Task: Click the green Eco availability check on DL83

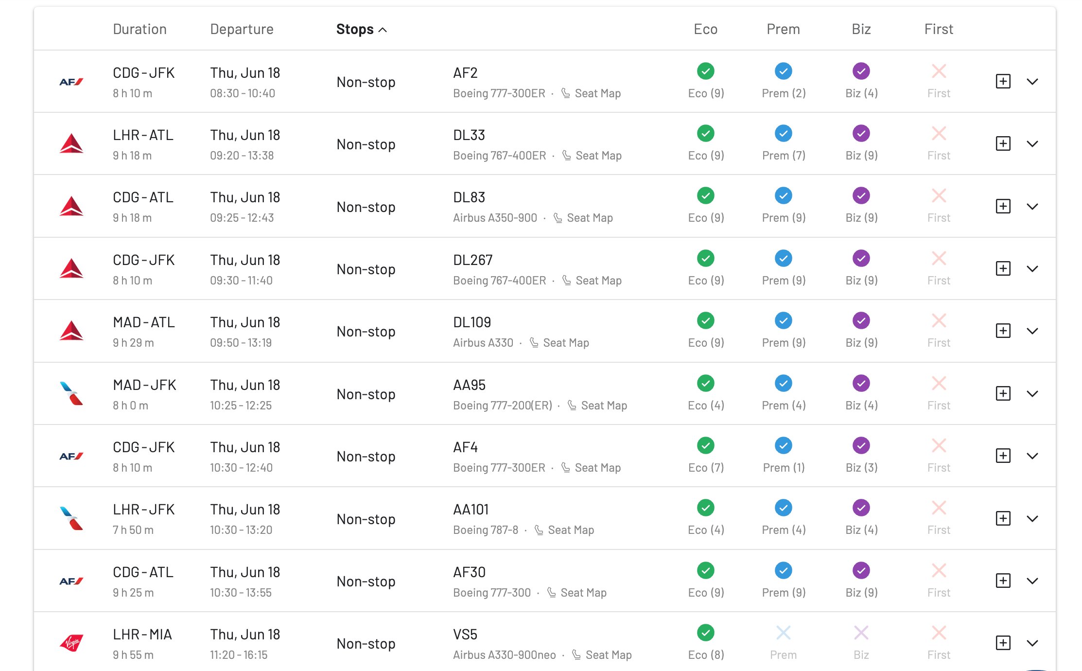Action: (x=705, y=195)
